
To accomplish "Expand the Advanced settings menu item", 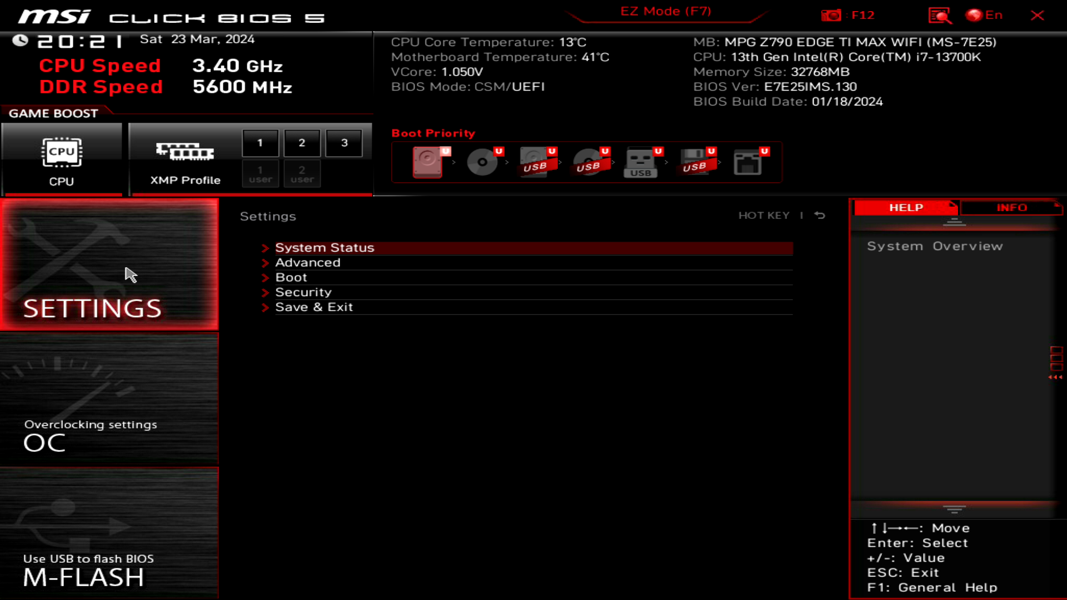I will coord(307,262).
